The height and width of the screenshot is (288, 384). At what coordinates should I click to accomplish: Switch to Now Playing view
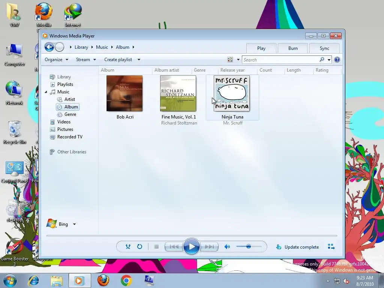331,247
